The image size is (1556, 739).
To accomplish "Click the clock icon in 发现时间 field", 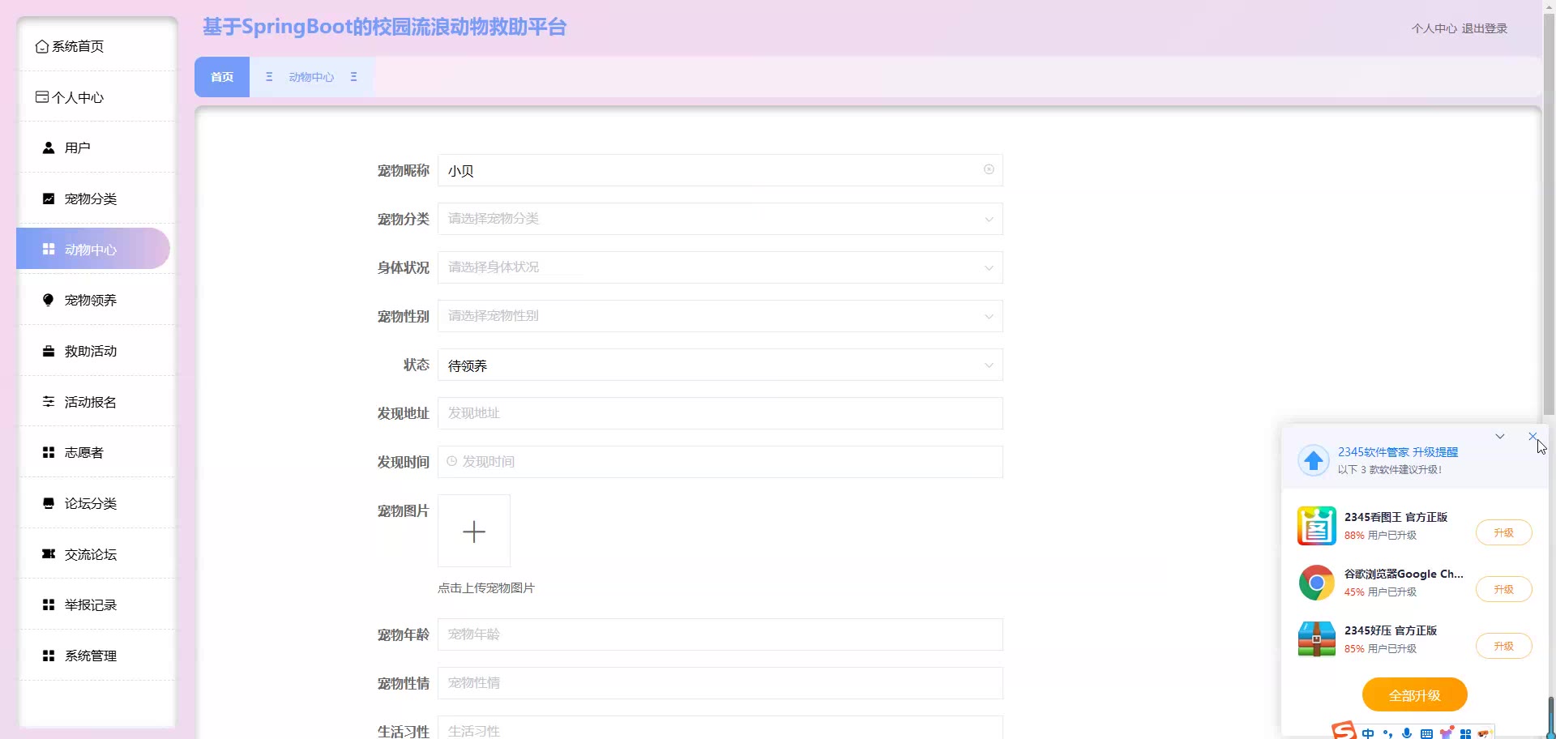I will tap(452, 461).
